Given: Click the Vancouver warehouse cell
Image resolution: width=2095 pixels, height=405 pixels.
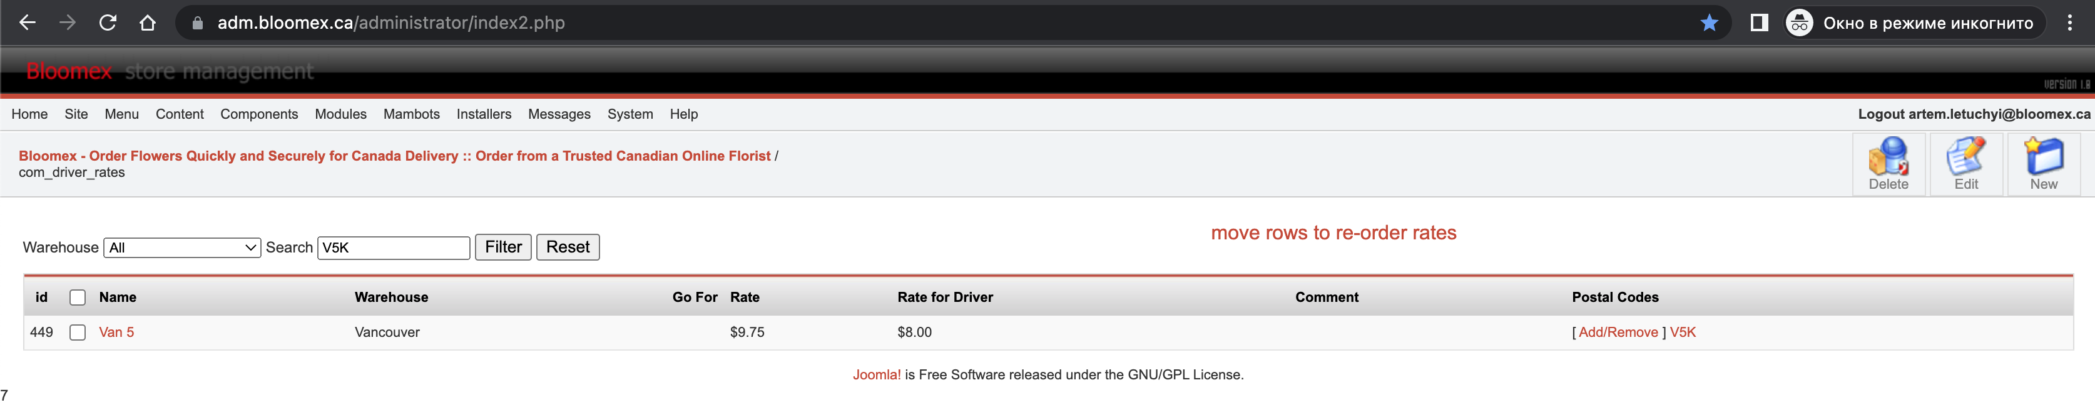Looking at the screenshot, I should click(x=387, y=332).
